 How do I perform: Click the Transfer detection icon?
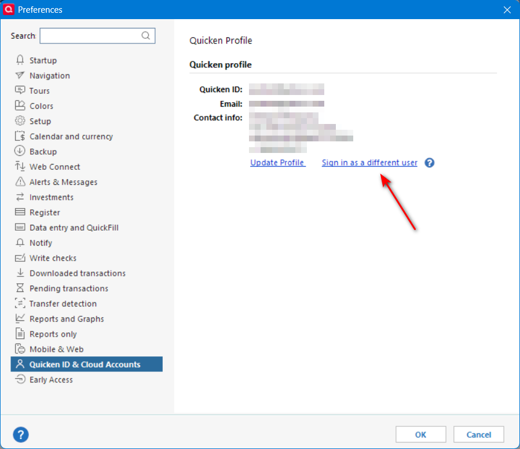(20, 303)
